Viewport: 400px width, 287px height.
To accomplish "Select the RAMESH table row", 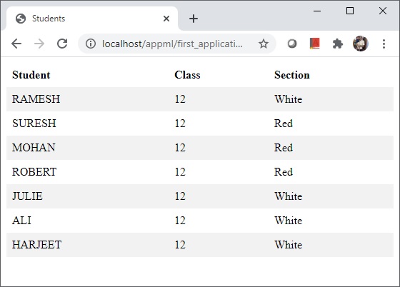I will click(x=200, y=99).
